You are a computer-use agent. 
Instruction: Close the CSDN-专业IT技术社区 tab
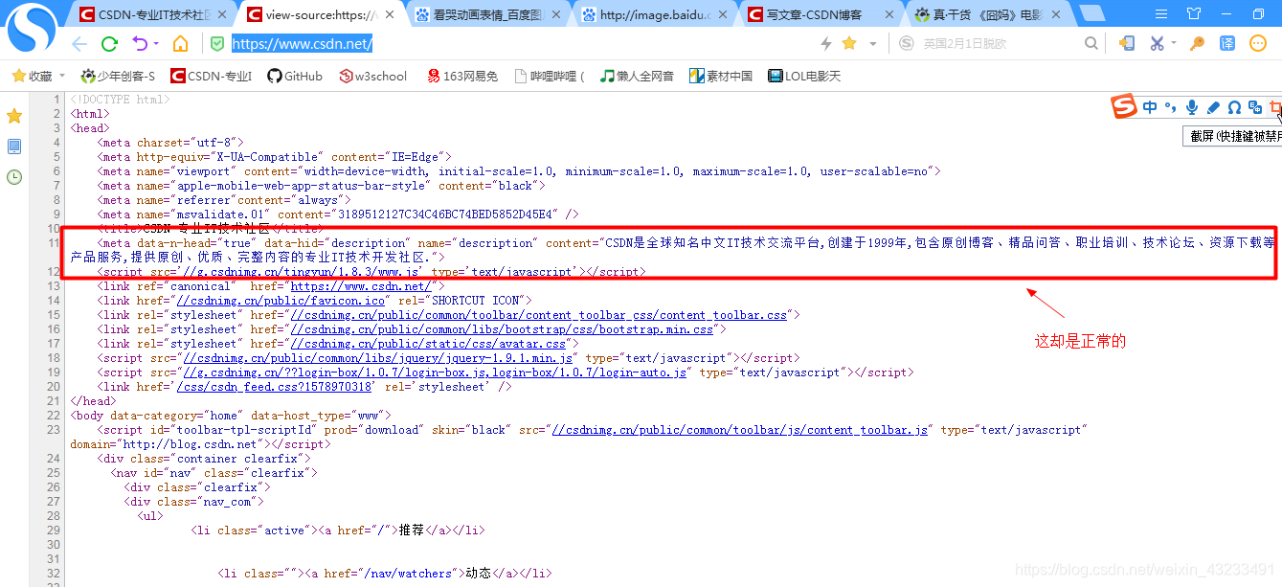tap(222, 14)
